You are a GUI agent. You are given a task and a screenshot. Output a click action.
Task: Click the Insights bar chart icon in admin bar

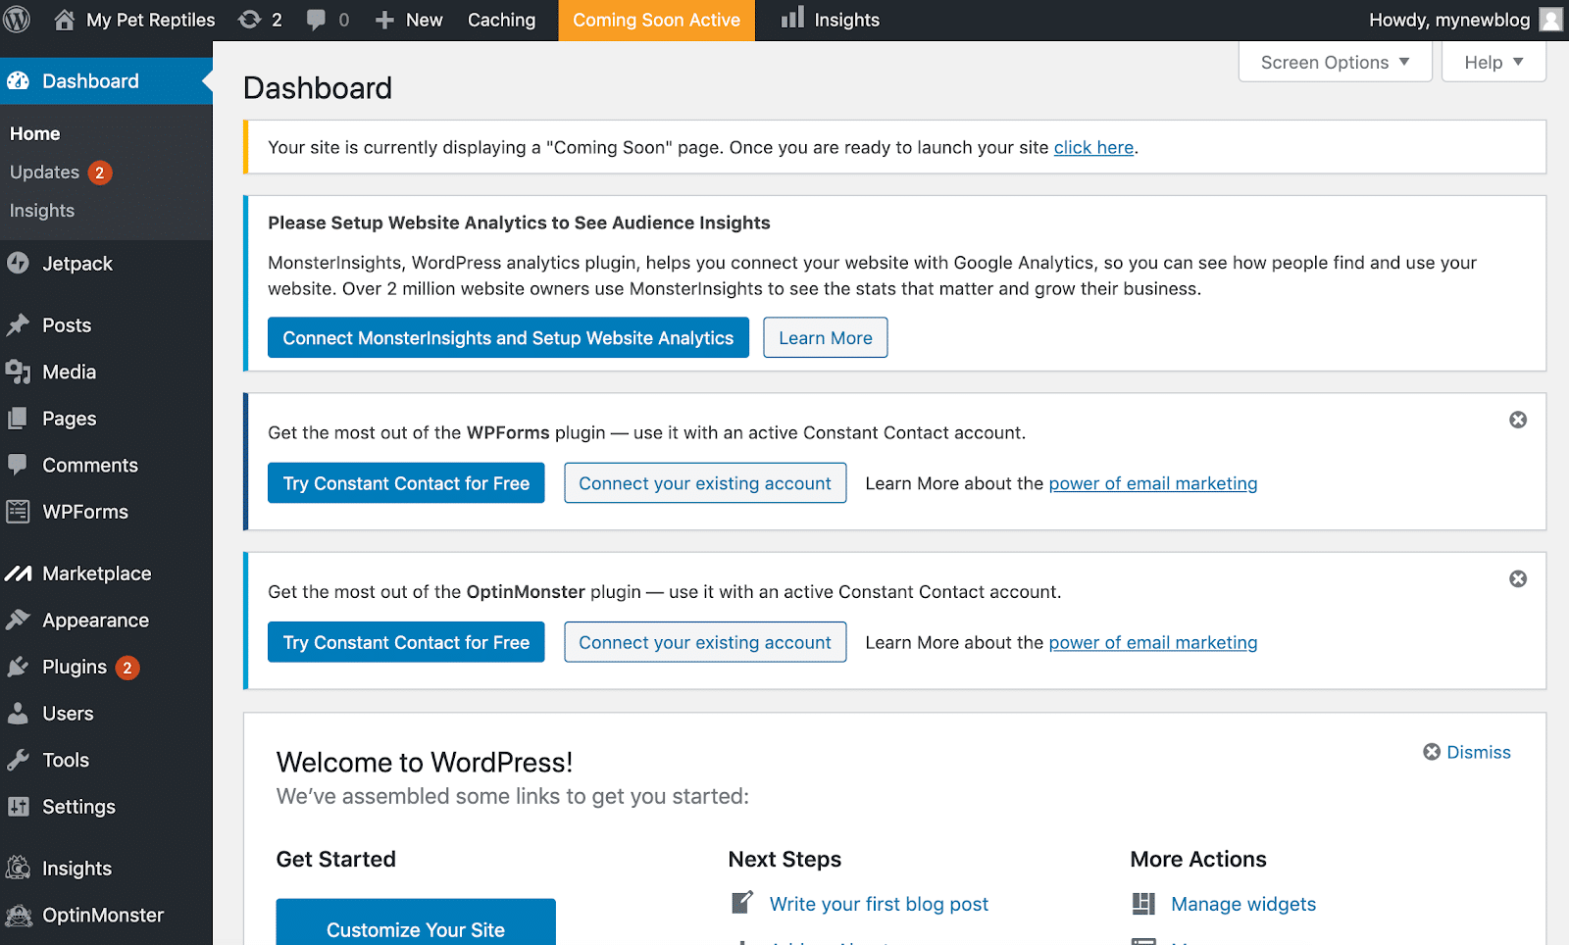[792, 18]
